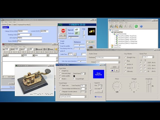The height and width of the screenshot is (120, 160).
Task: Click the Morse Keyer V3.1 title bar icon
Action: (x=57, y=65)
